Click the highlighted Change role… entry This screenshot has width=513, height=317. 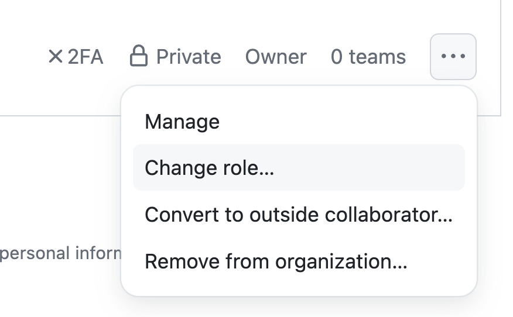(x=299, y=167)
